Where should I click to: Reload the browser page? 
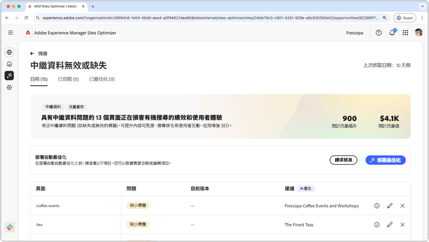(x=26, y=18)
